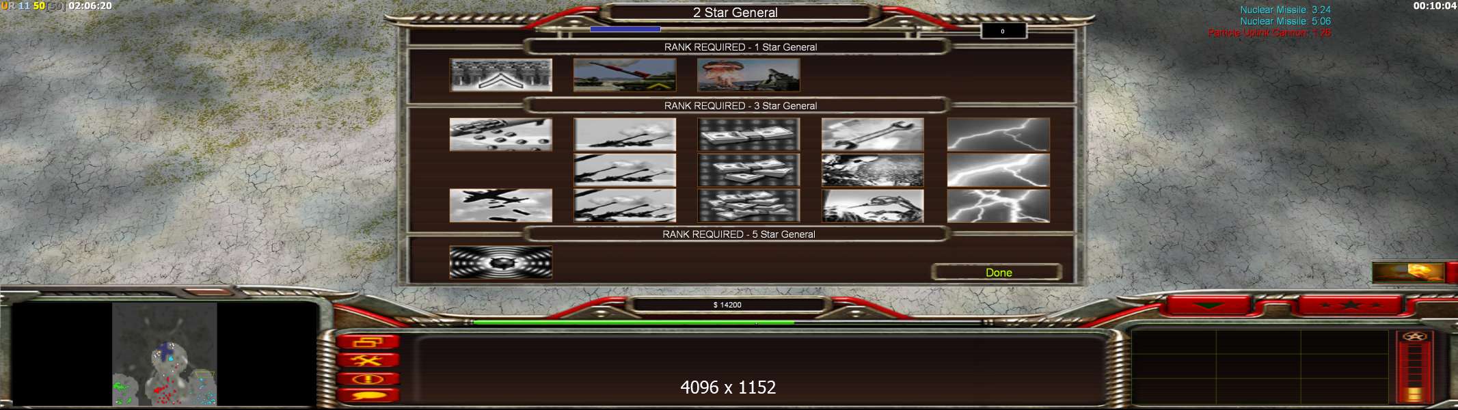Viewport: 1458px width, 410px height.
Task: Click the Nuclear Missile 3:24 timer
Action: (1285, 10)
